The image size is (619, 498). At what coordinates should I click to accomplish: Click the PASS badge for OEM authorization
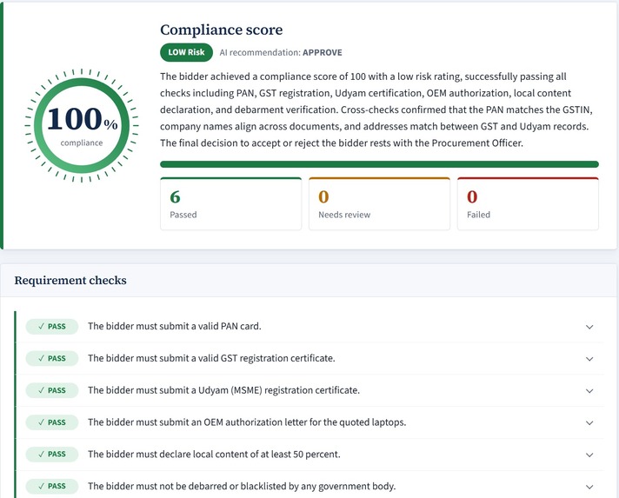point(52,422)
